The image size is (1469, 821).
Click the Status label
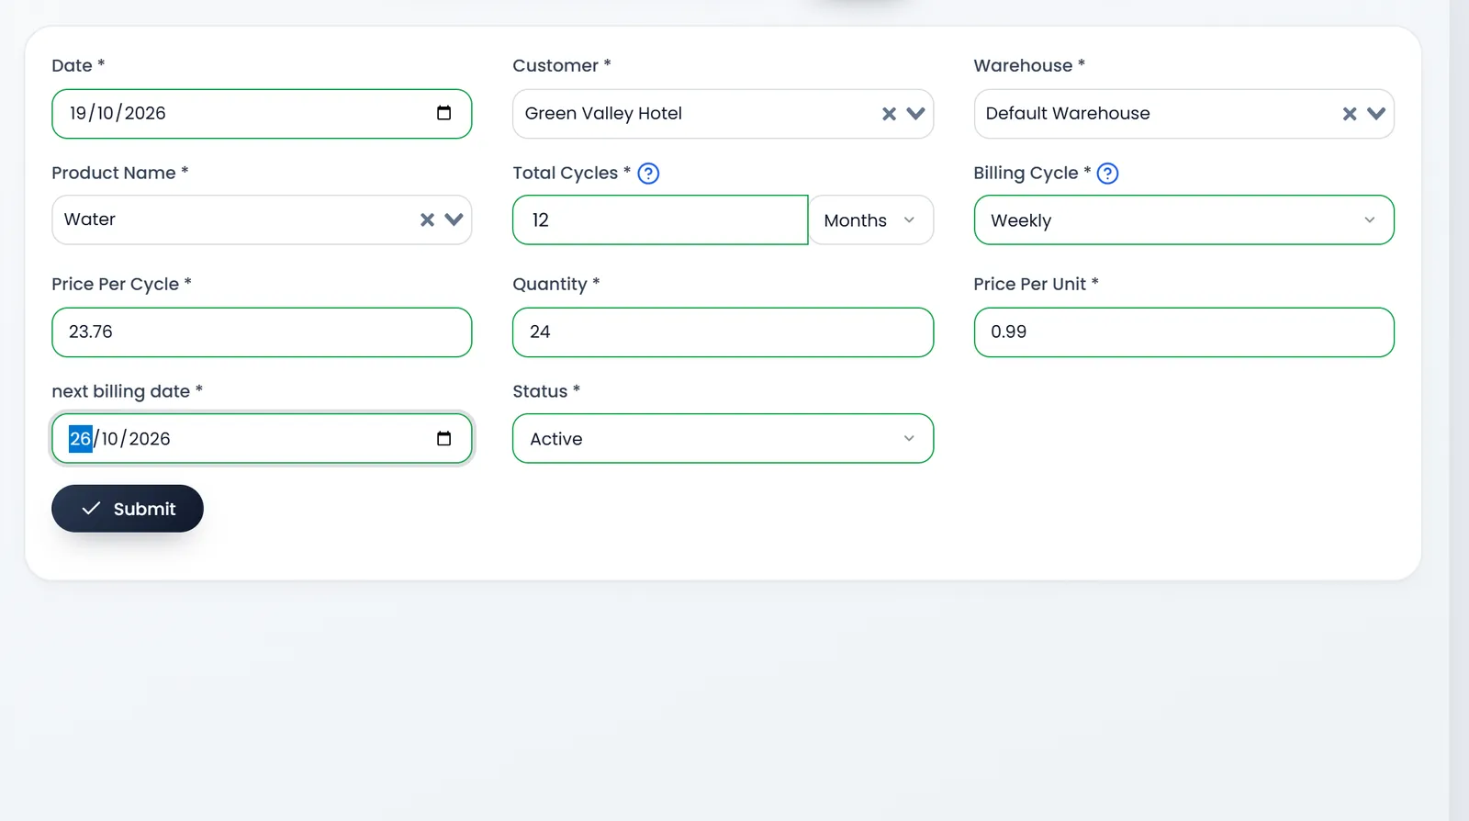pyautogui.click(x=546, y=391)
